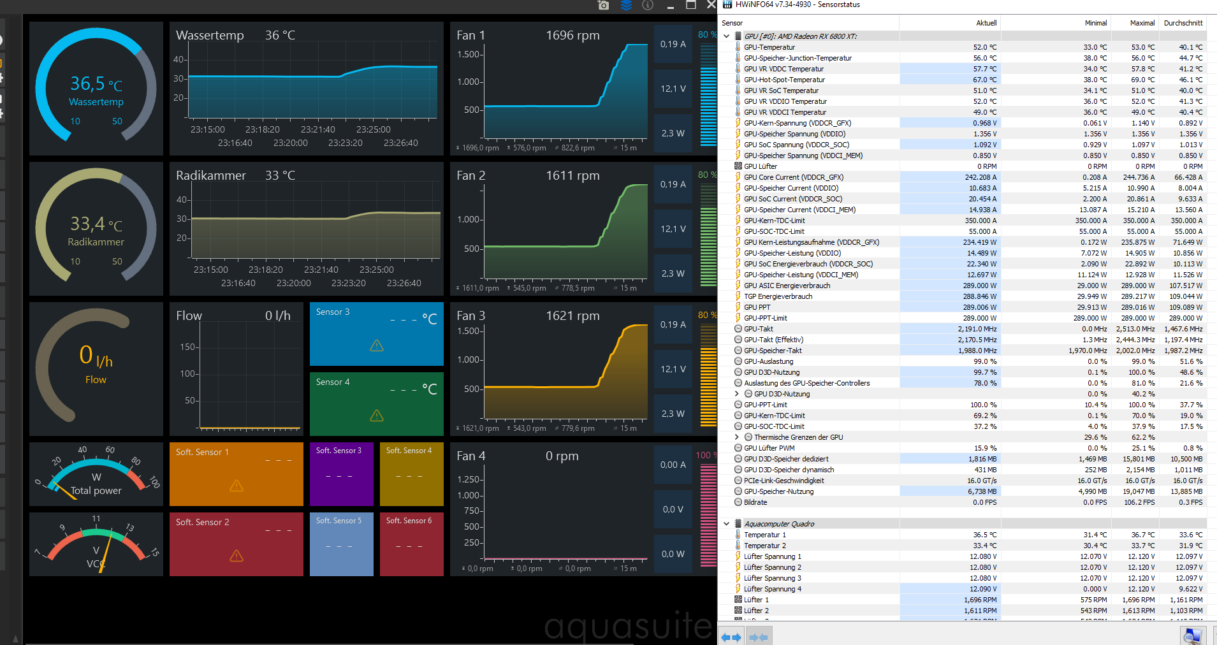This screenshot has height=645, width=1217.
Task: Click the warning triangle in Sensor 3 tile
Action: point(377,345)
